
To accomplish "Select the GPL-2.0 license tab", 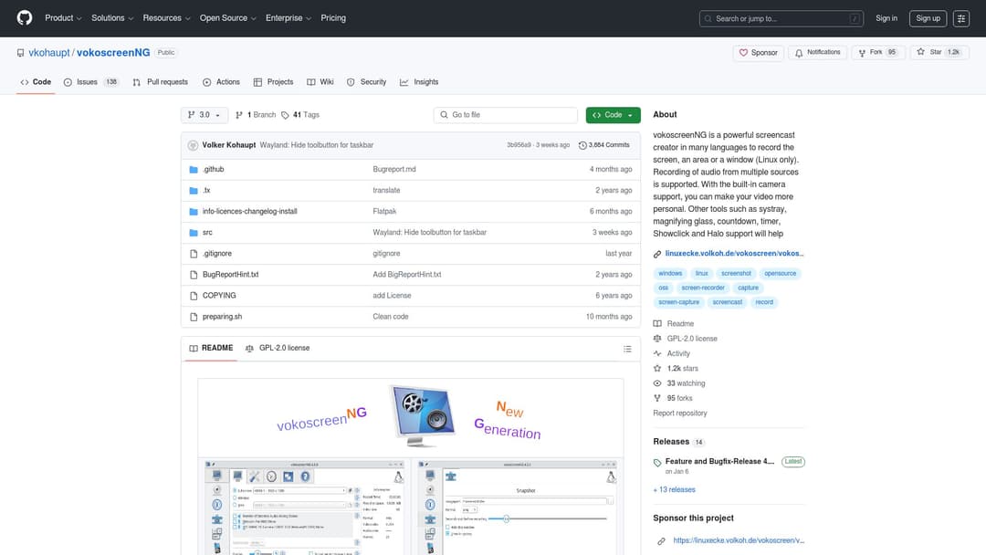I will point(278,348).
